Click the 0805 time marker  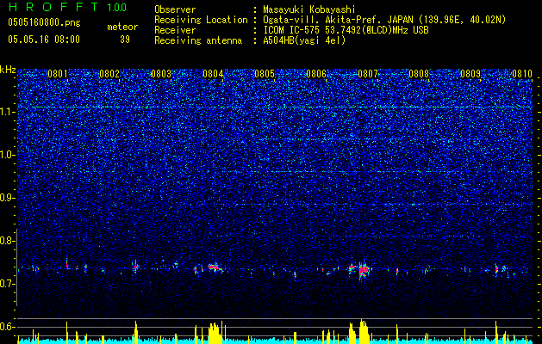[265, 74]
